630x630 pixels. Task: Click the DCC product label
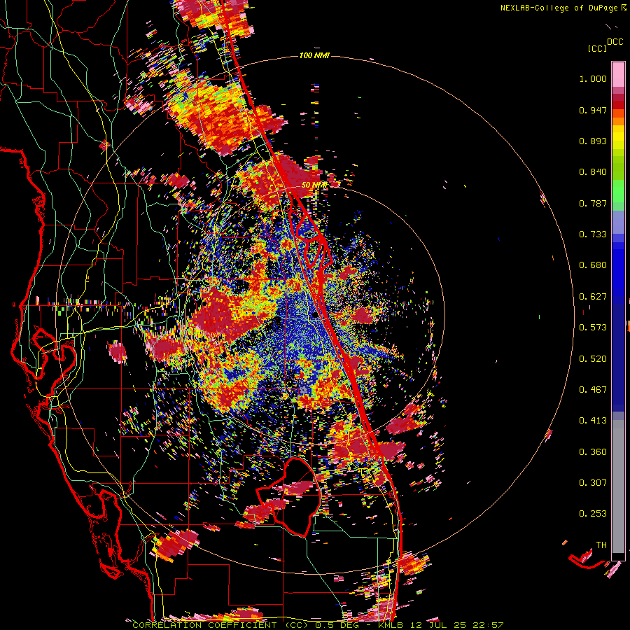pyautogui.click(x=615, y=42)
